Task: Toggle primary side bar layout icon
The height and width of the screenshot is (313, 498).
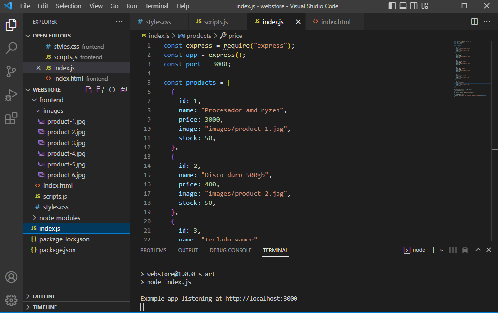Action: [392, 6]
